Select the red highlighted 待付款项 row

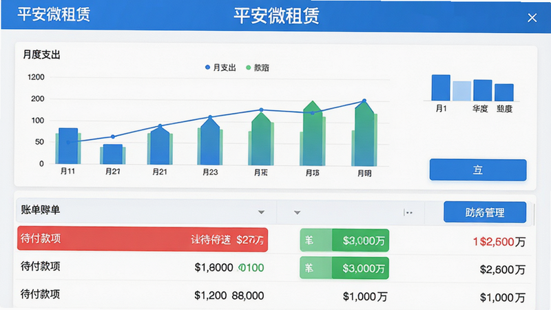(143, 239)
